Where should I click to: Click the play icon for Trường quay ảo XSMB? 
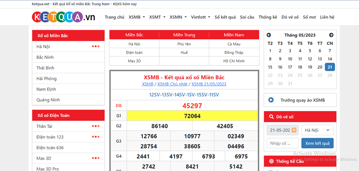[271, 100]
